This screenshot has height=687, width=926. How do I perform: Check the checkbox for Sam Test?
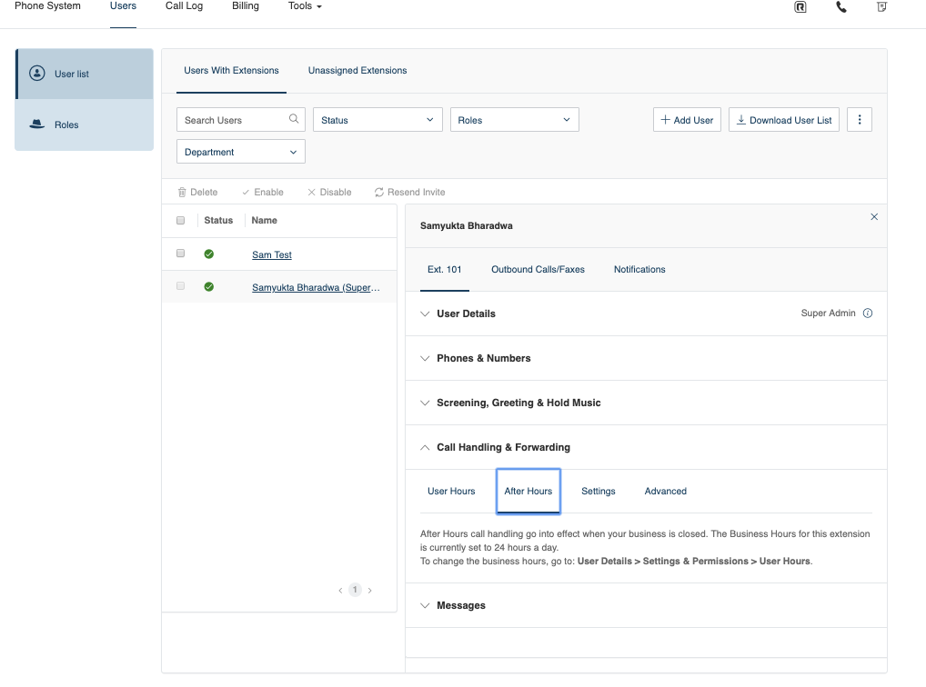(x=179, y=253)
